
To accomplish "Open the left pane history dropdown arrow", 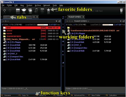I will [x=56, y=21].
